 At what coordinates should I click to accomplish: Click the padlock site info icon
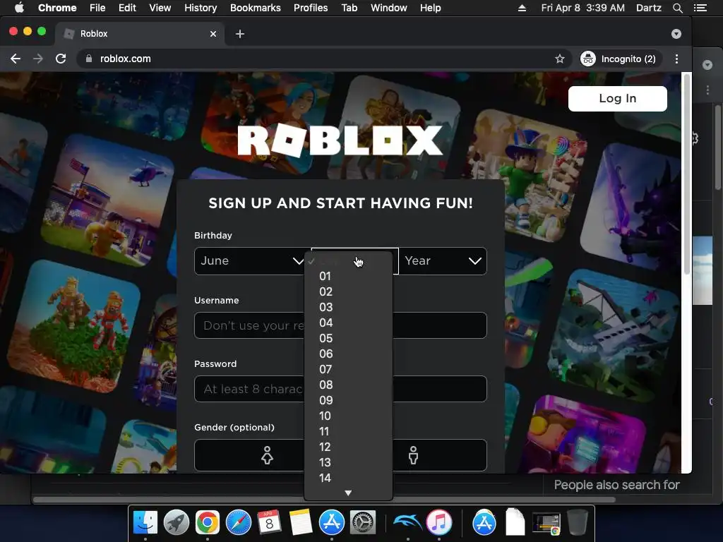click(x=89, y=59)
